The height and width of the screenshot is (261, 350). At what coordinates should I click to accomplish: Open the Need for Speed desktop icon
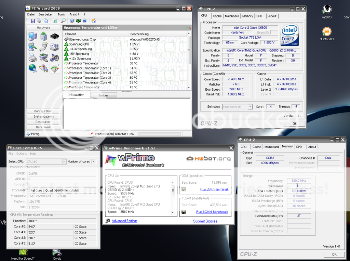23,255
